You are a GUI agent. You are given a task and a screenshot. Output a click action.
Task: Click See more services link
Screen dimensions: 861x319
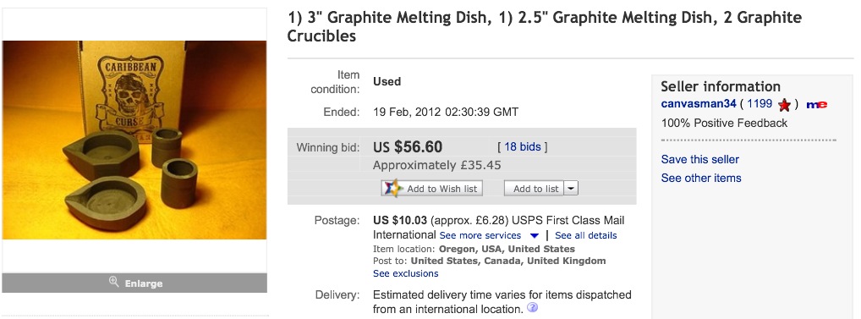pyautogui.click(x=480, y=235)
